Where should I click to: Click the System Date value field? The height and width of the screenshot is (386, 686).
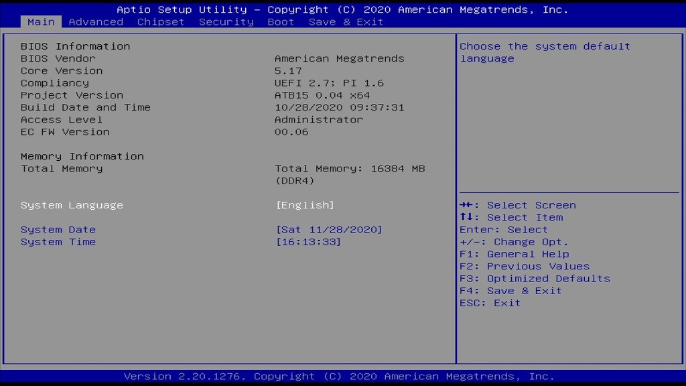[x=329, y=230]
